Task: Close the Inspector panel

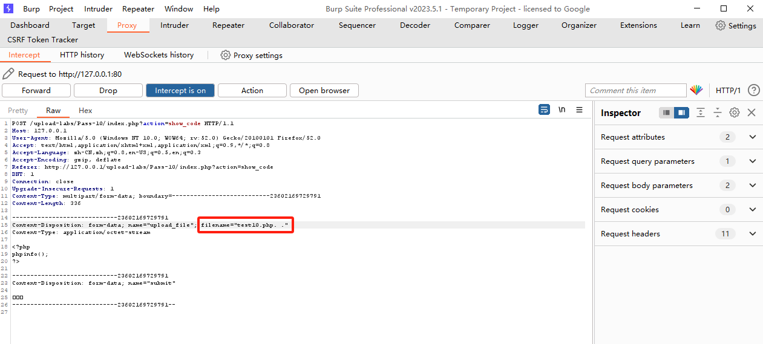Action: tap(752, 112)
